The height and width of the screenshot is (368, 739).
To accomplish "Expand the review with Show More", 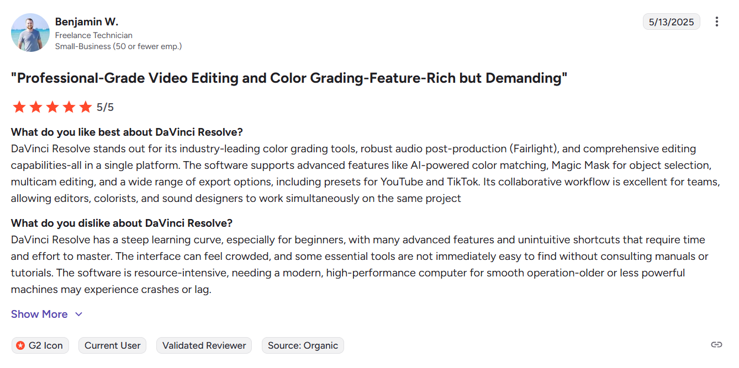I will 39,314.
